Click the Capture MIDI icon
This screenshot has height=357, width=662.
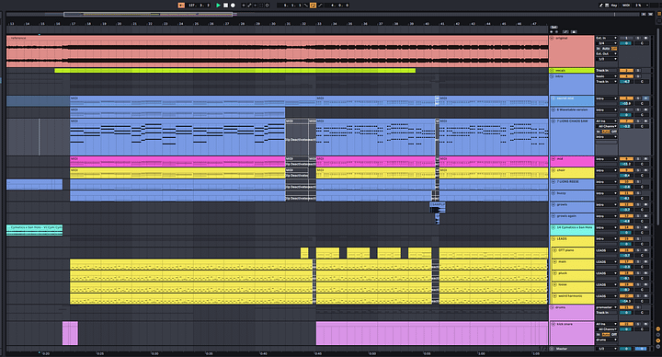click(x=261, y=6)
